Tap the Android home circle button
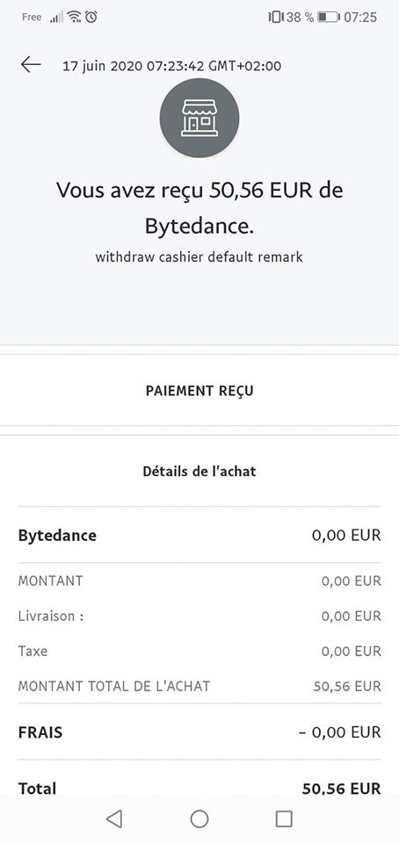The image size is (399, 843). 199,818
